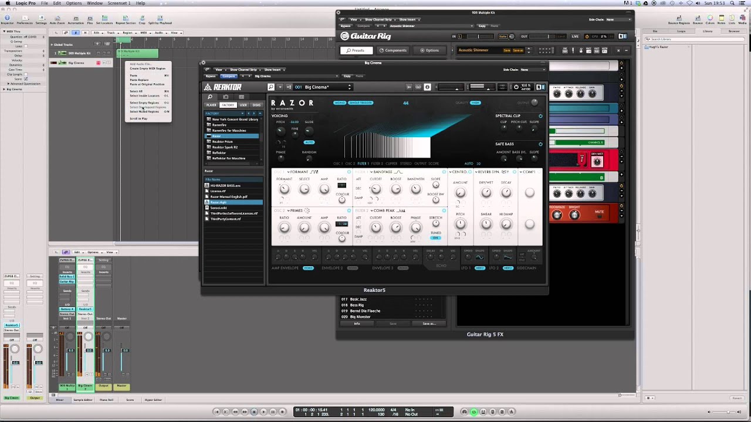Open the Window menu in menu bar

tap(94, 3)
